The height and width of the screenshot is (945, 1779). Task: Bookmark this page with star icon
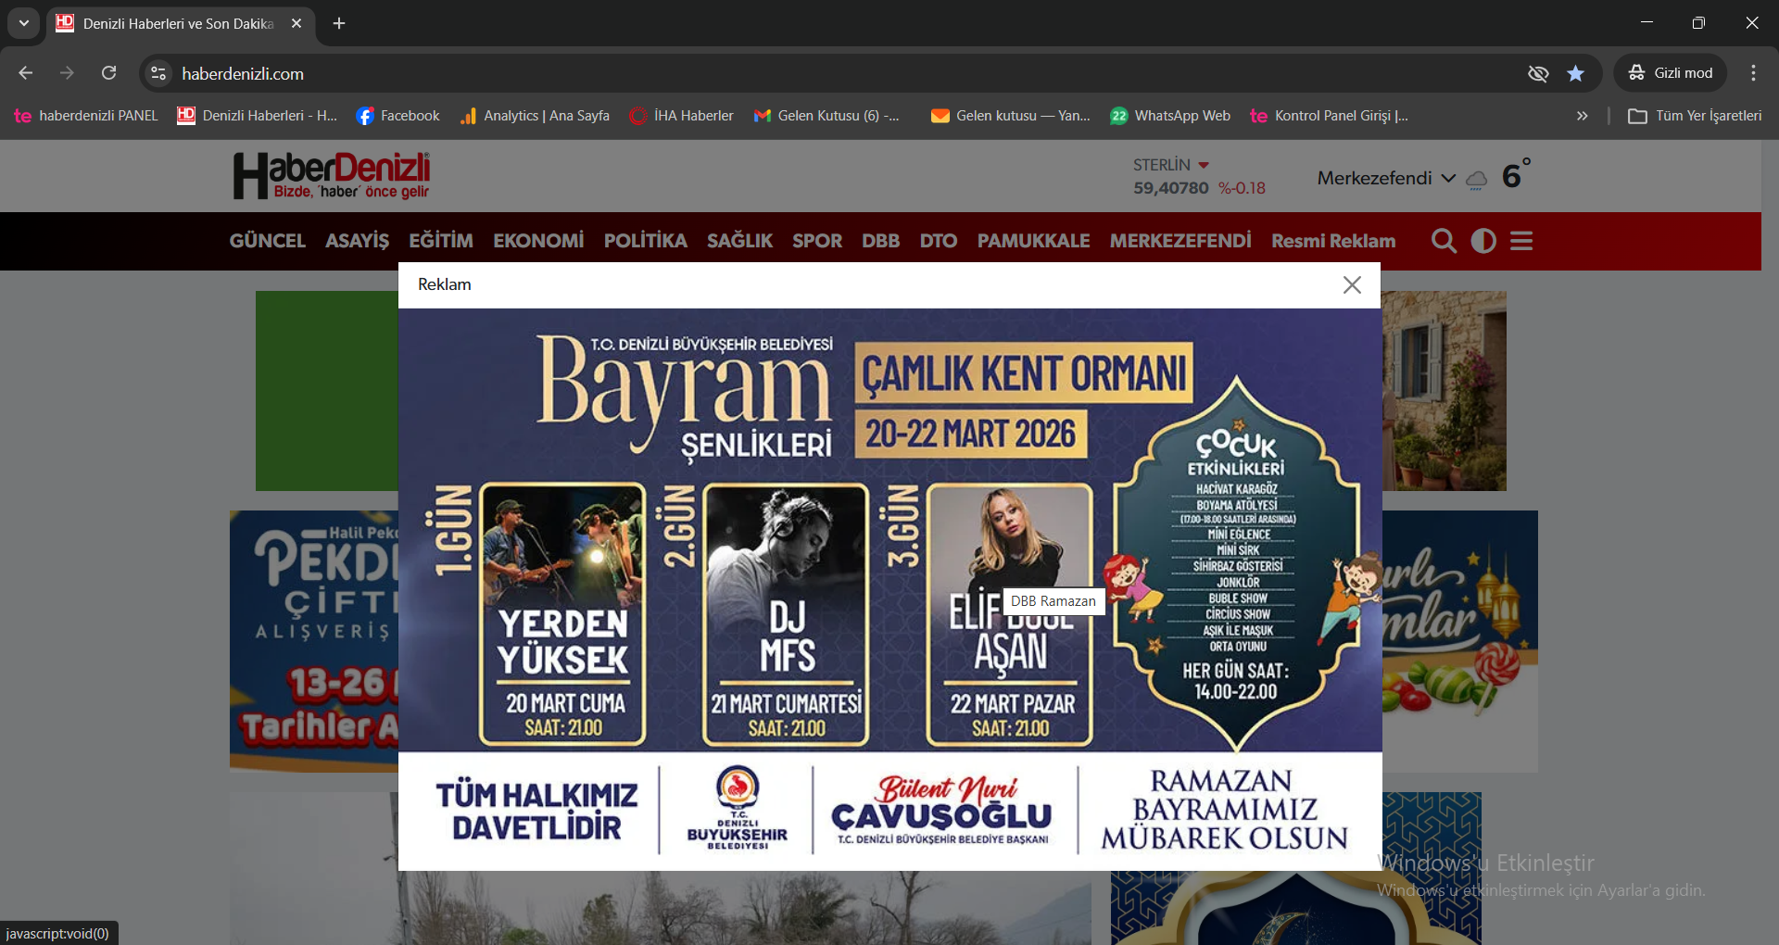click(1575, 73)
